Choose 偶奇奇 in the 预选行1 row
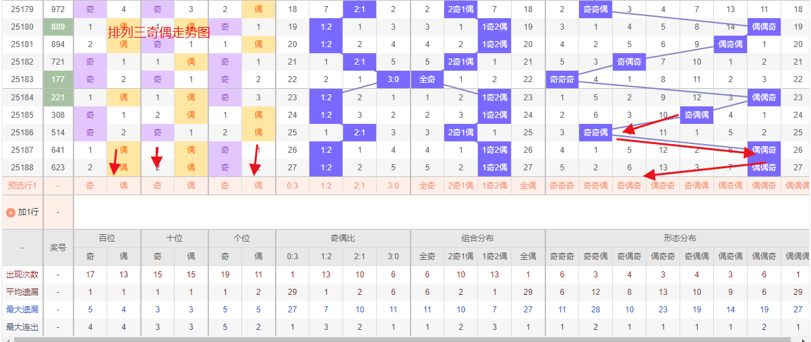 (x=663, y=185)
